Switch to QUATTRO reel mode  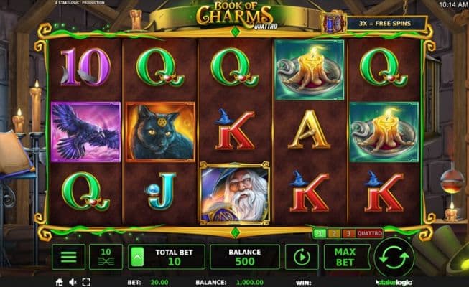370,233
